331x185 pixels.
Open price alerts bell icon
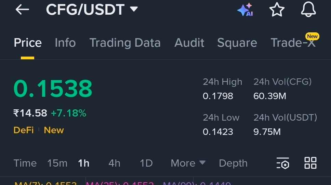tap(308, 9)
